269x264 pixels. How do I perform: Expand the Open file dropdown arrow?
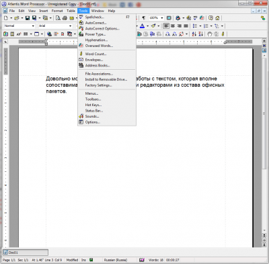(x=22, y=18)
